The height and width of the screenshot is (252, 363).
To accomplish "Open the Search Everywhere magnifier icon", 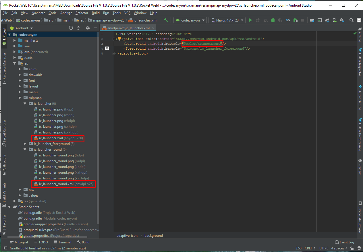I will 352,20.
